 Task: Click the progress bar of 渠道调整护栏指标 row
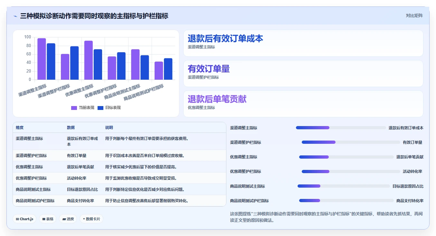tap(351, 142)
